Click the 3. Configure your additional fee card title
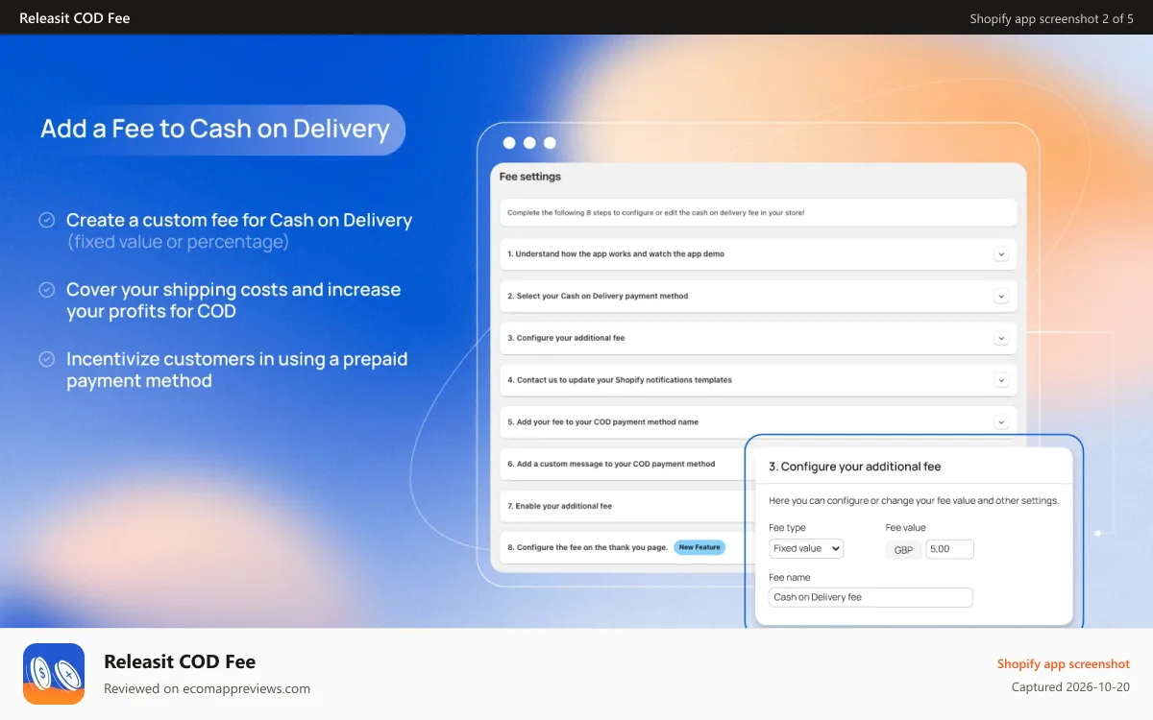1153x720 pixels. pos(855,467)
